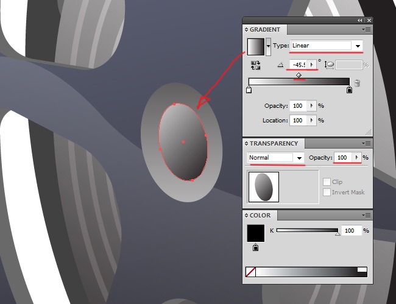Open the Transparency Opacity slider arrow
396x304 pixels.
coord(356,158)
